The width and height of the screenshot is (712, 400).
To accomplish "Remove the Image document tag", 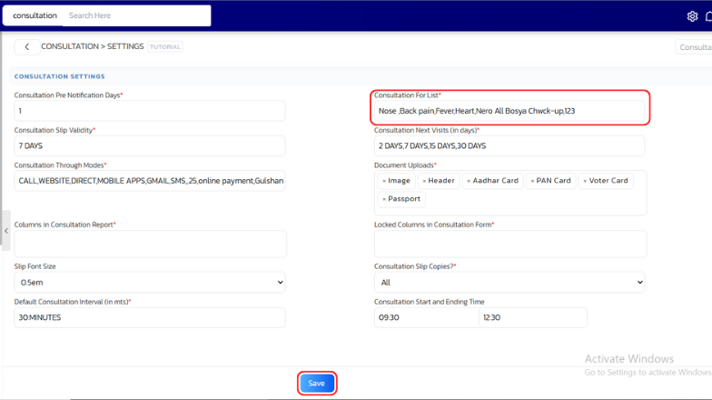I will [384, 181].
